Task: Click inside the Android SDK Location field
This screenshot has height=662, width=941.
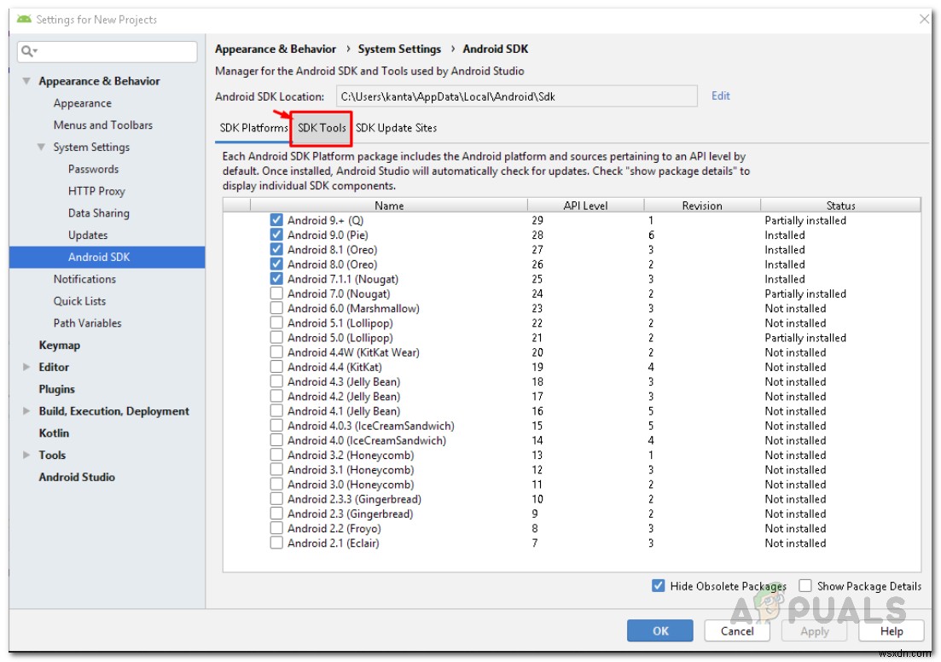Action: click(x=512, y=96)
